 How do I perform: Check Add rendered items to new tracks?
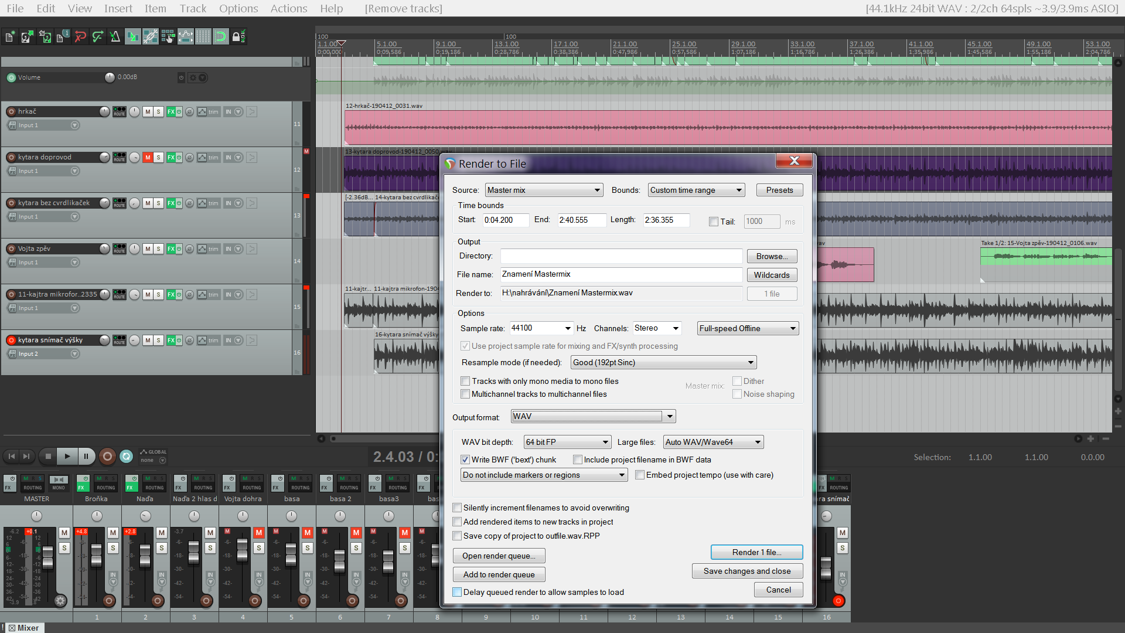[457, 522]
